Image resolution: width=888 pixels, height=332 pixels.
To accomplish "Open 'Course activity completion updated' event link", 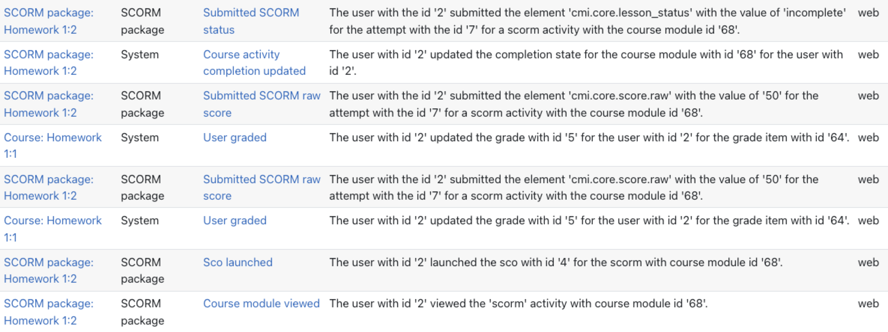I will (x=254, y=62).
